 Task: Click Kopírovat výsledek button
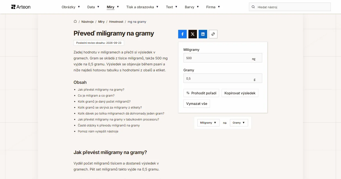coord(240,93)
